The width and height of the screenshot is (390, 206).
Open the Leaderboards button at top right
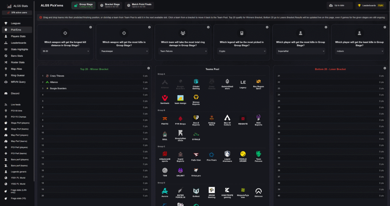(x=371, y=5)
